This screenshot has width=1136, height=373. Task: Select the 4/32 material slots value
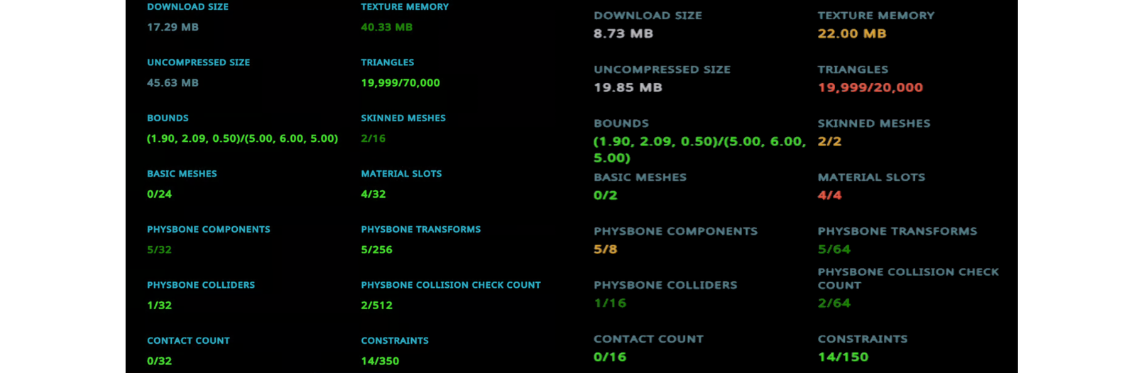click(373, 194)
